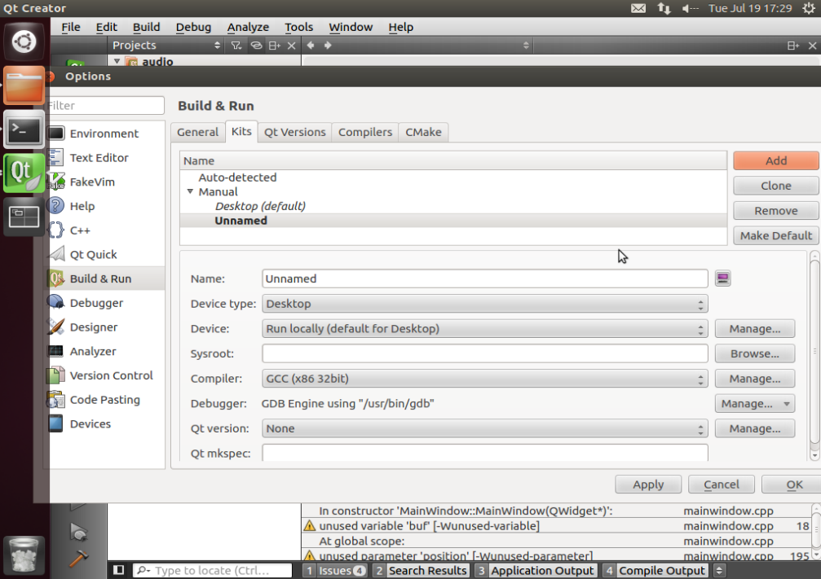Open C++ options category

104,230
